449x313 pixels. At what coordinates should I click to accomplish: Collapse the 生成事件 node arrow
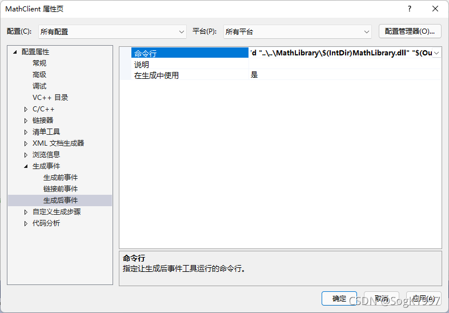[26, 166]
